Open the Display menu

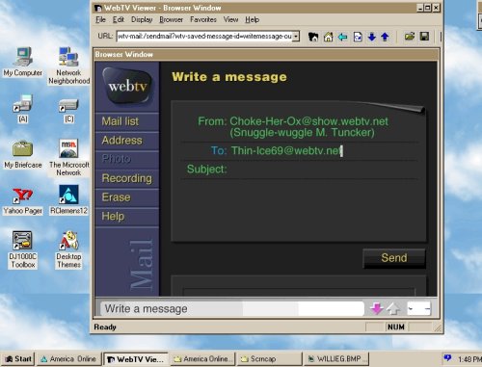[x=142, y=19]
